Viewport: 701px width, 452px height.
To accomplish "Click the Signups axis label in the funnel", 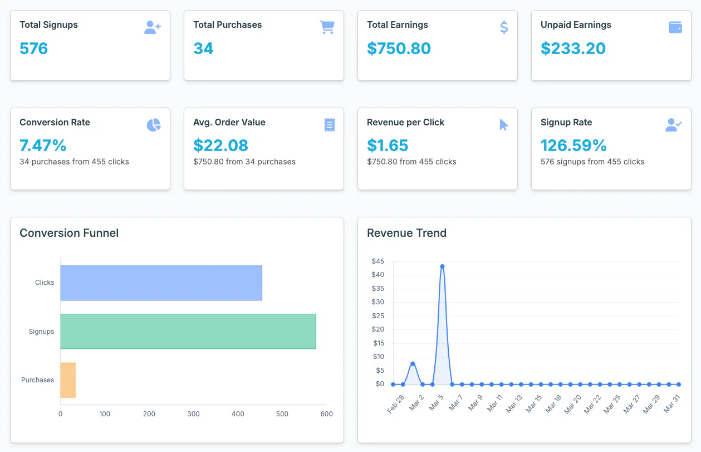I will (42, 332).
